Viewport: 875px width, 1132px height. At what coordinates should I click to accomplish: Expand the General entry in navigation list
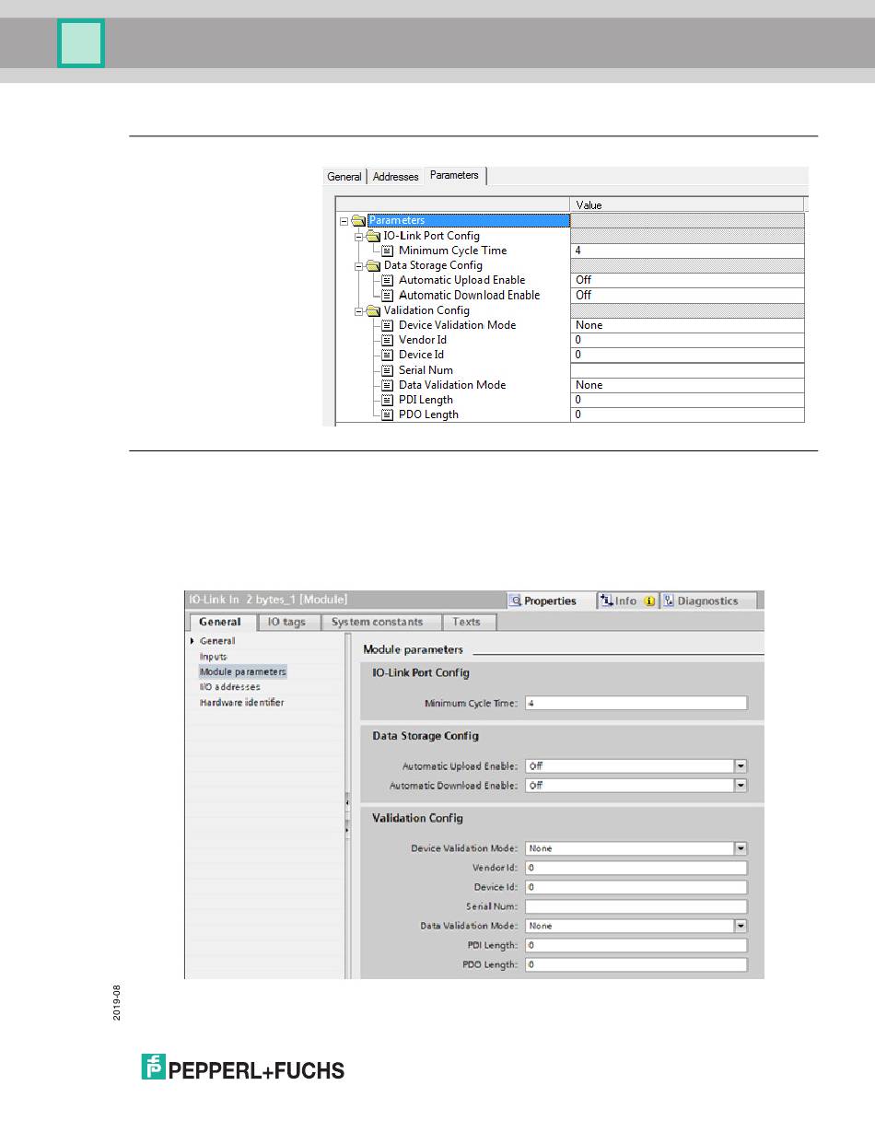[x=192, y=641]
